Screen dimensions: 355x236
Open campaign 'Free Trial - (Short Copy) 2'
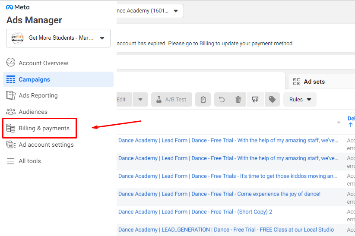[x=195, y=212]
